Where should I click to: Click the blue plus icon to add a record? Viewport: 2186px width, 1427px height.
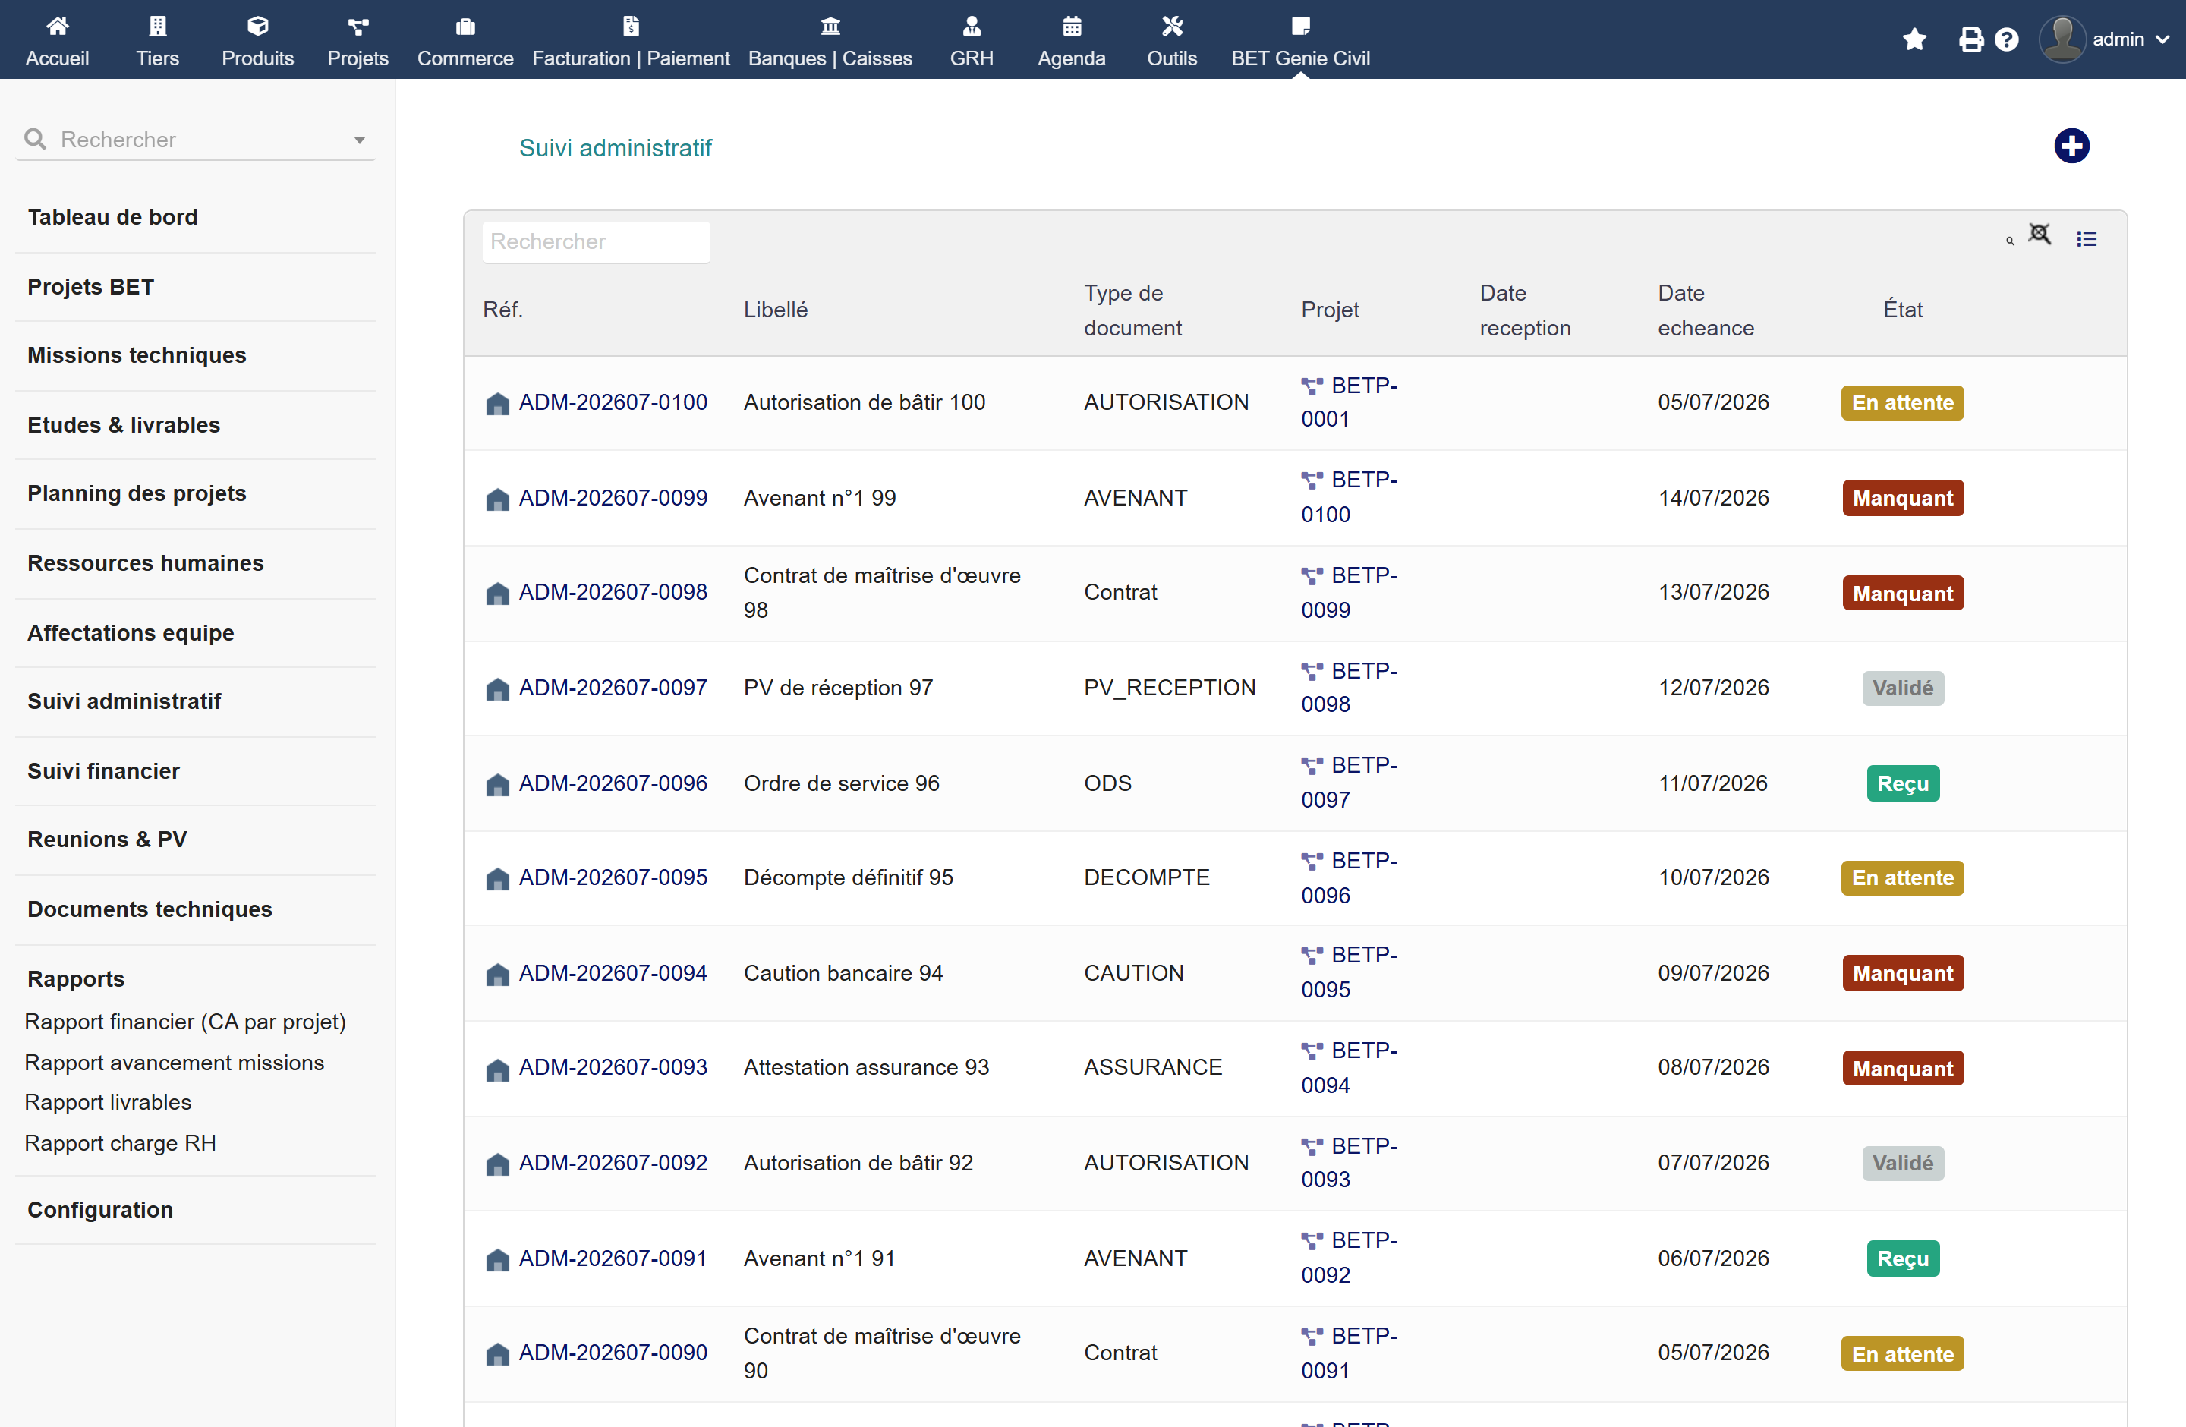tap(2071, 146)
